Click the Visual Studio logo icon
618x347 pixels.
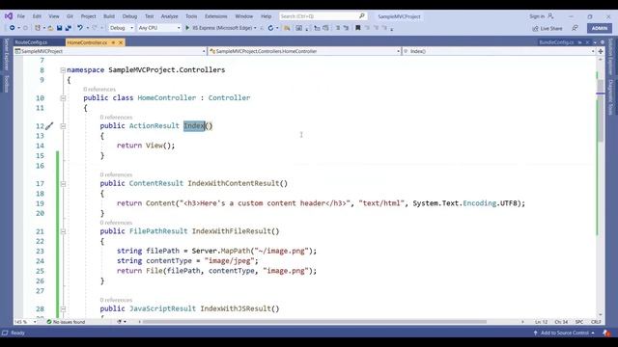(x=9, y=16)
